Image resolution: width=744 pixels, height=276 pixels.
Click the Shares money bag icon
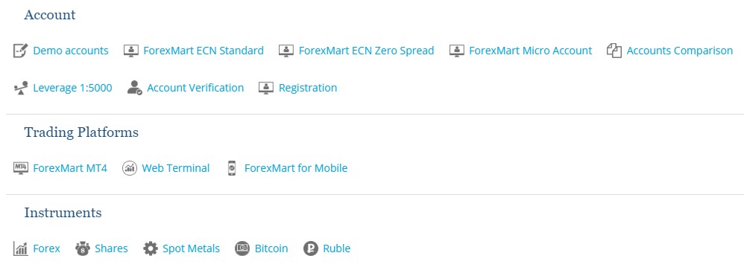click(83, 248)
